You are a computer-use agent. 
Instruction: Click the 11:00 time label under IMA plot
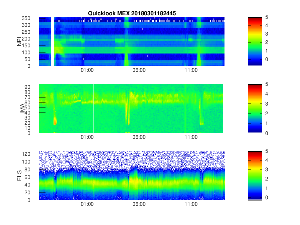191,137
